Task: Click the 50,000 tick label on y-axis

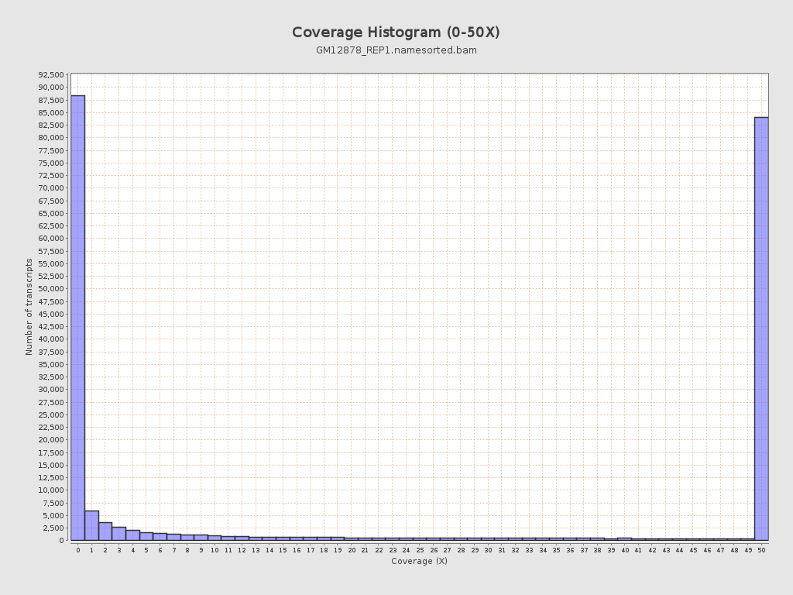Action: 50,289
